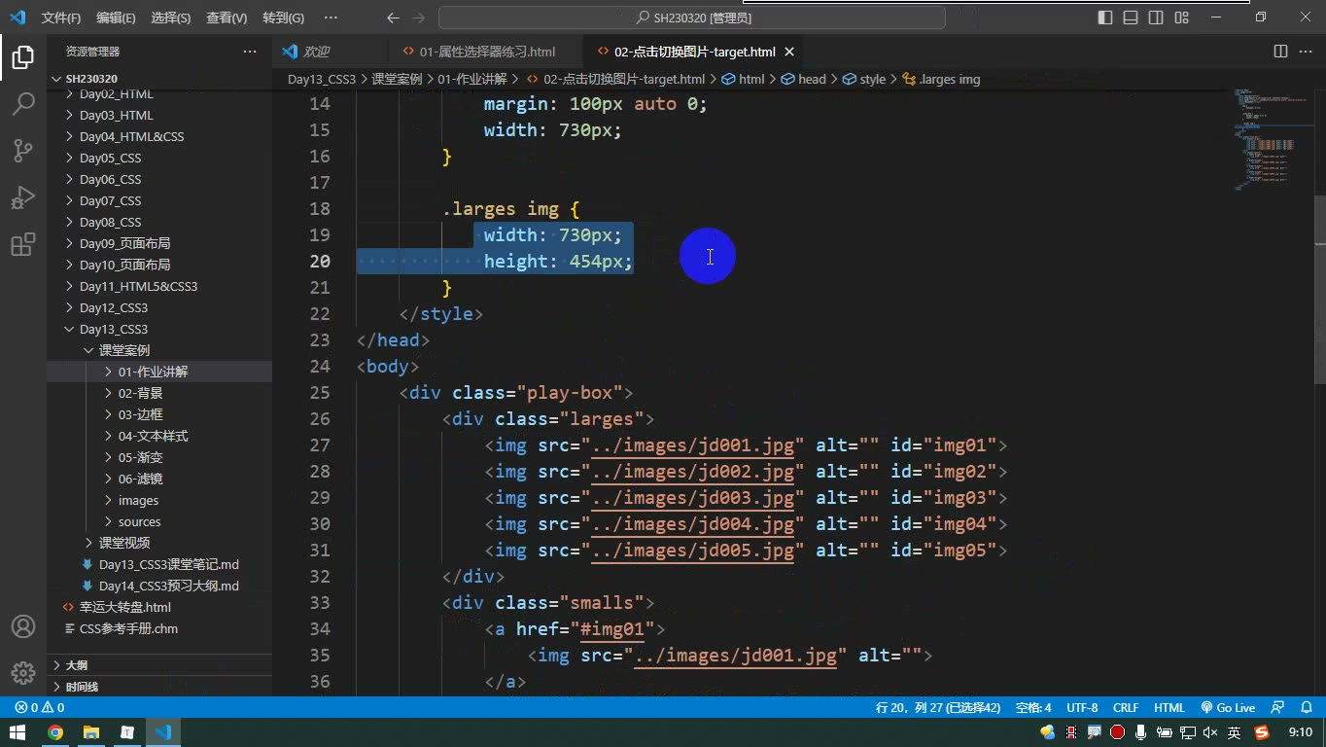
Task: Open the Manage gear icon
Action: (23, 672)
